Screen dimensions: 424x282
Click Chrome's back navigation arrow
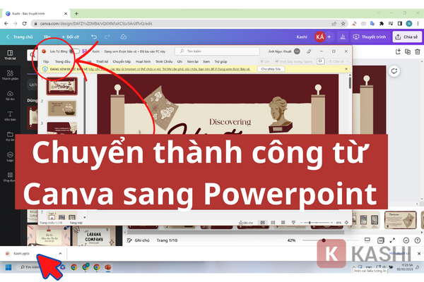6,23
